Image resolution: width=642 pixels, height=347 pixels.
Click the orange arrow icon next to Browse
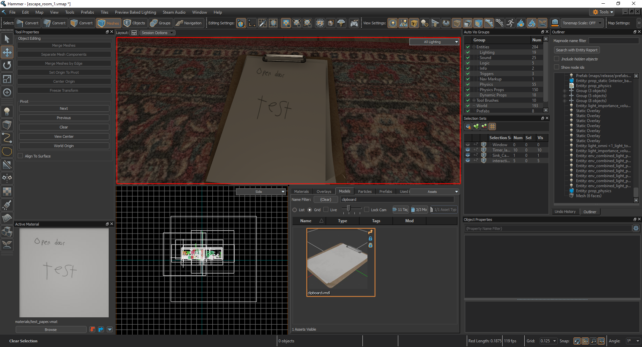(92, 329)
